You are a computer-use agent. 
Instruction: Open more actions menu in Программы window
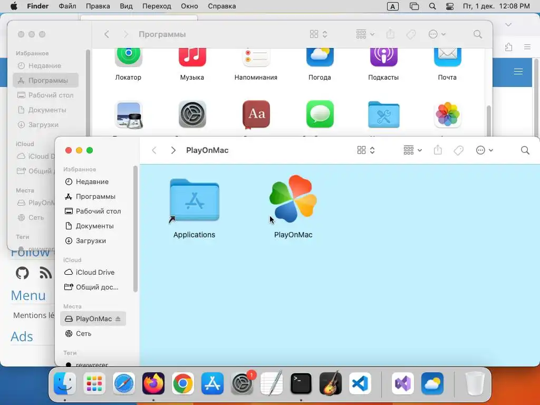tap(437, 34)
